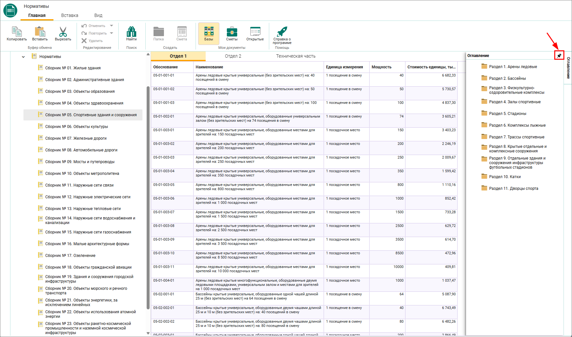Click the Вставить (paste) clipboard icon

[40, 32]
